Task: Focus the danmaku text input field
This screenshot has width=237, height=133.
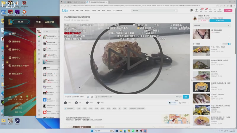Action: coord(135,97)
